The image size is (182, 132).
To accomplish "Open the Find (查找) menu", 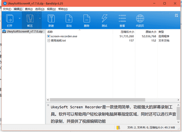I will [x=29, y=9].
